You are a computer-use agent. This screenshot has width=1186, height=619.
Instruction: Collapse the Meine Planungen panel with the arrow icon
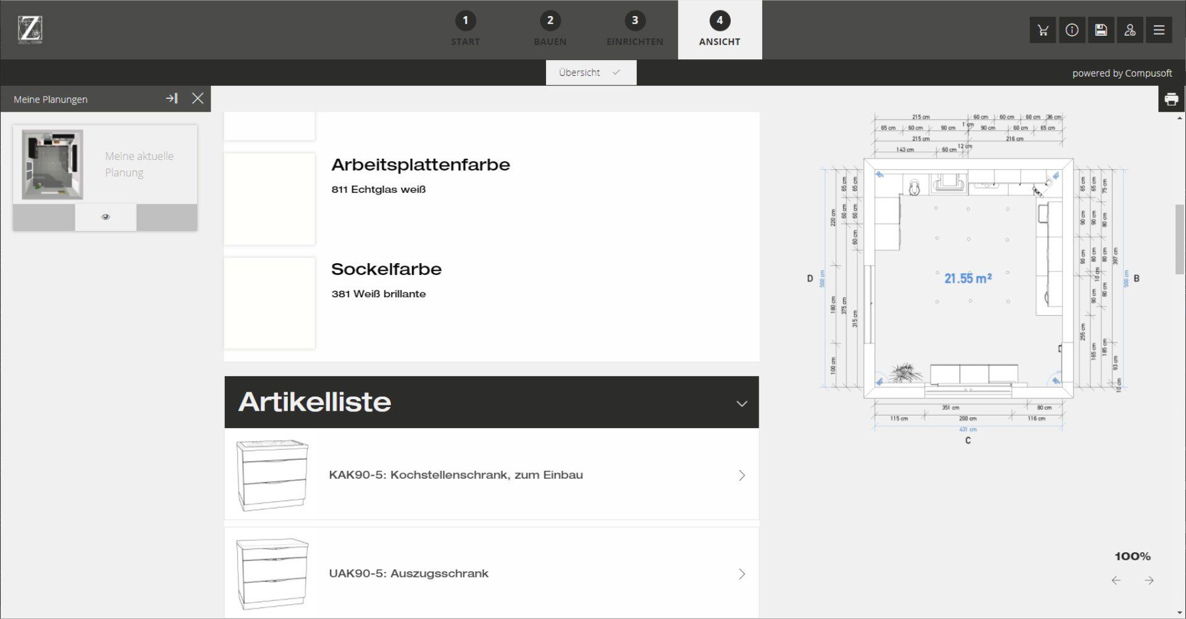pos(172,98)
